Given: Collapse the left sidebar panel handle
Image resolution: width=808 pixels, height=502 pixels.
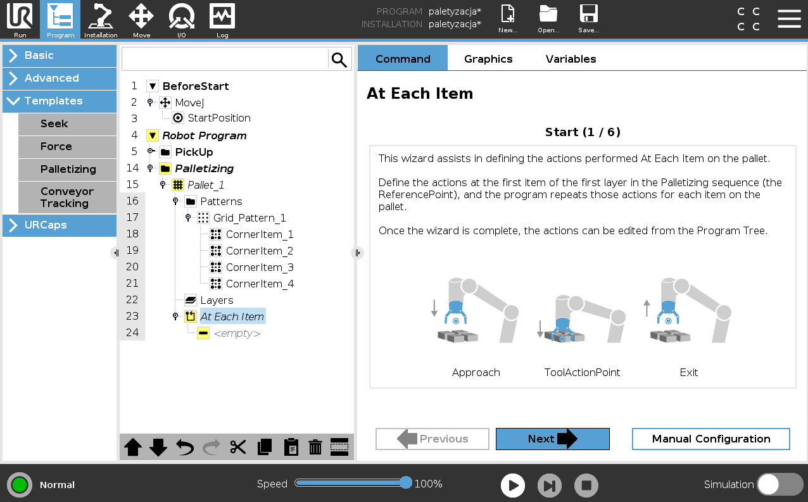Looking at the screenshot, I should pyautogui.click(x=115, y=253).
